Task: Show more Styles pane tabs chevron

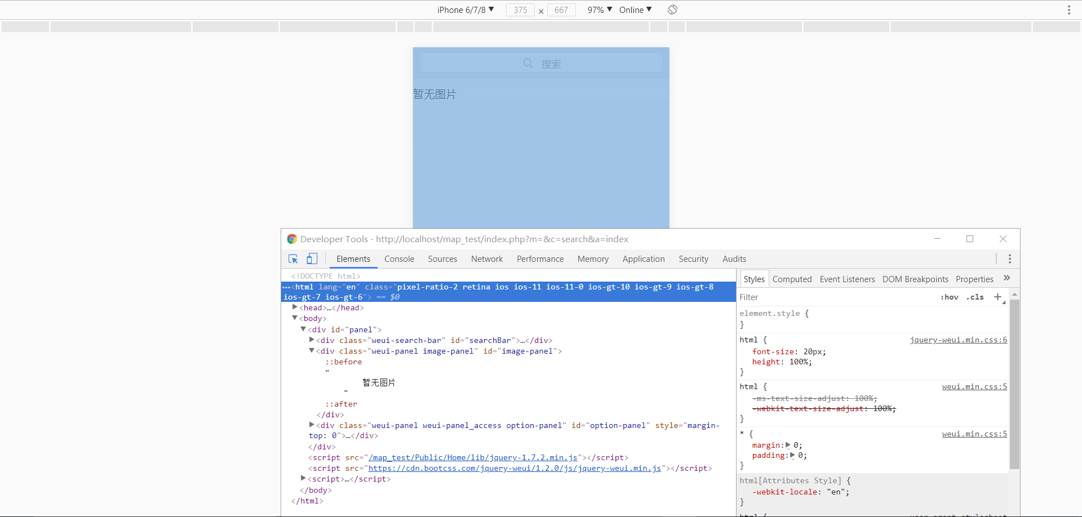Action: click(x=1007, y=278)
